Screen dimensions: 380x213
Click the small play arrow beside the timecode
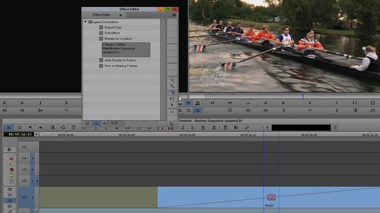pos(37,134)
